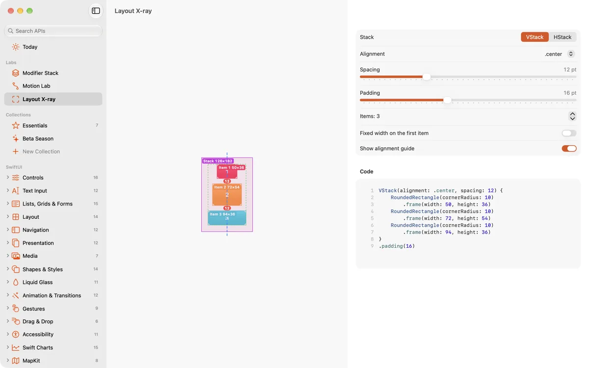Open Today in the sidebar

53,47
